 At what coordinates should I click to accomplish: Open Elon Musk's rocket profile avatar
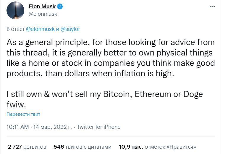pyautogui.click(x=15, y=10)
